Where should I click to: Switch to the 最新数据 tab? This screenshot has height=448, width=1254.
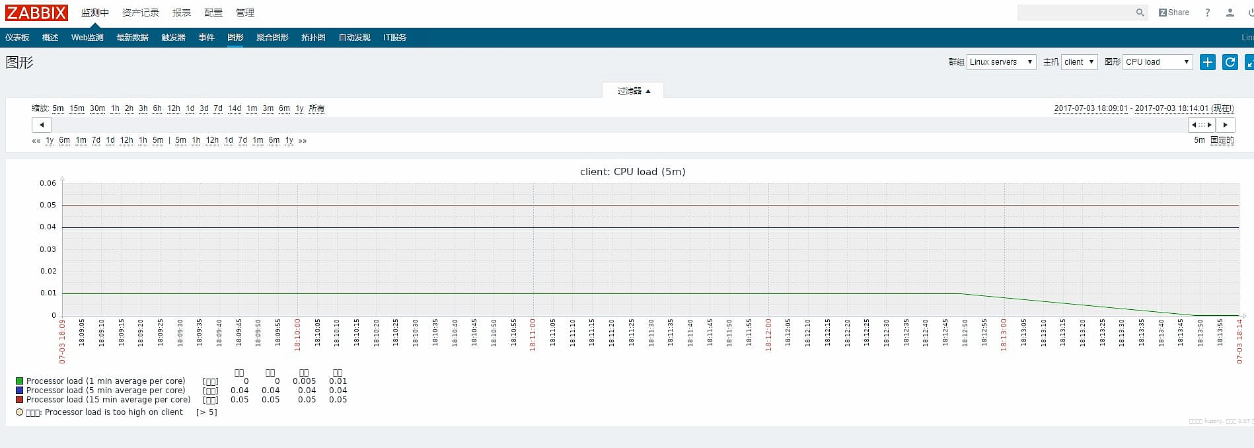pyautogui.click(x=132, y=38)
